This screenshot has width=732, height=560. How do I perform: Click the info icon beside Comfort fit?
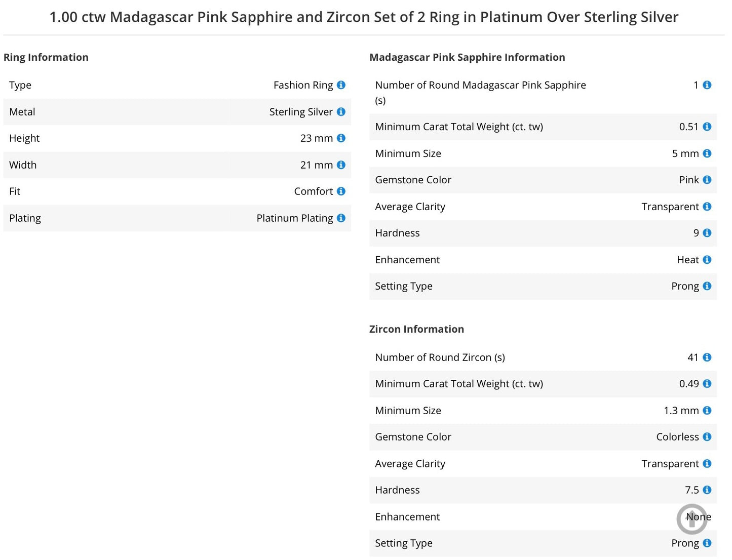click(x=341, y=191)
